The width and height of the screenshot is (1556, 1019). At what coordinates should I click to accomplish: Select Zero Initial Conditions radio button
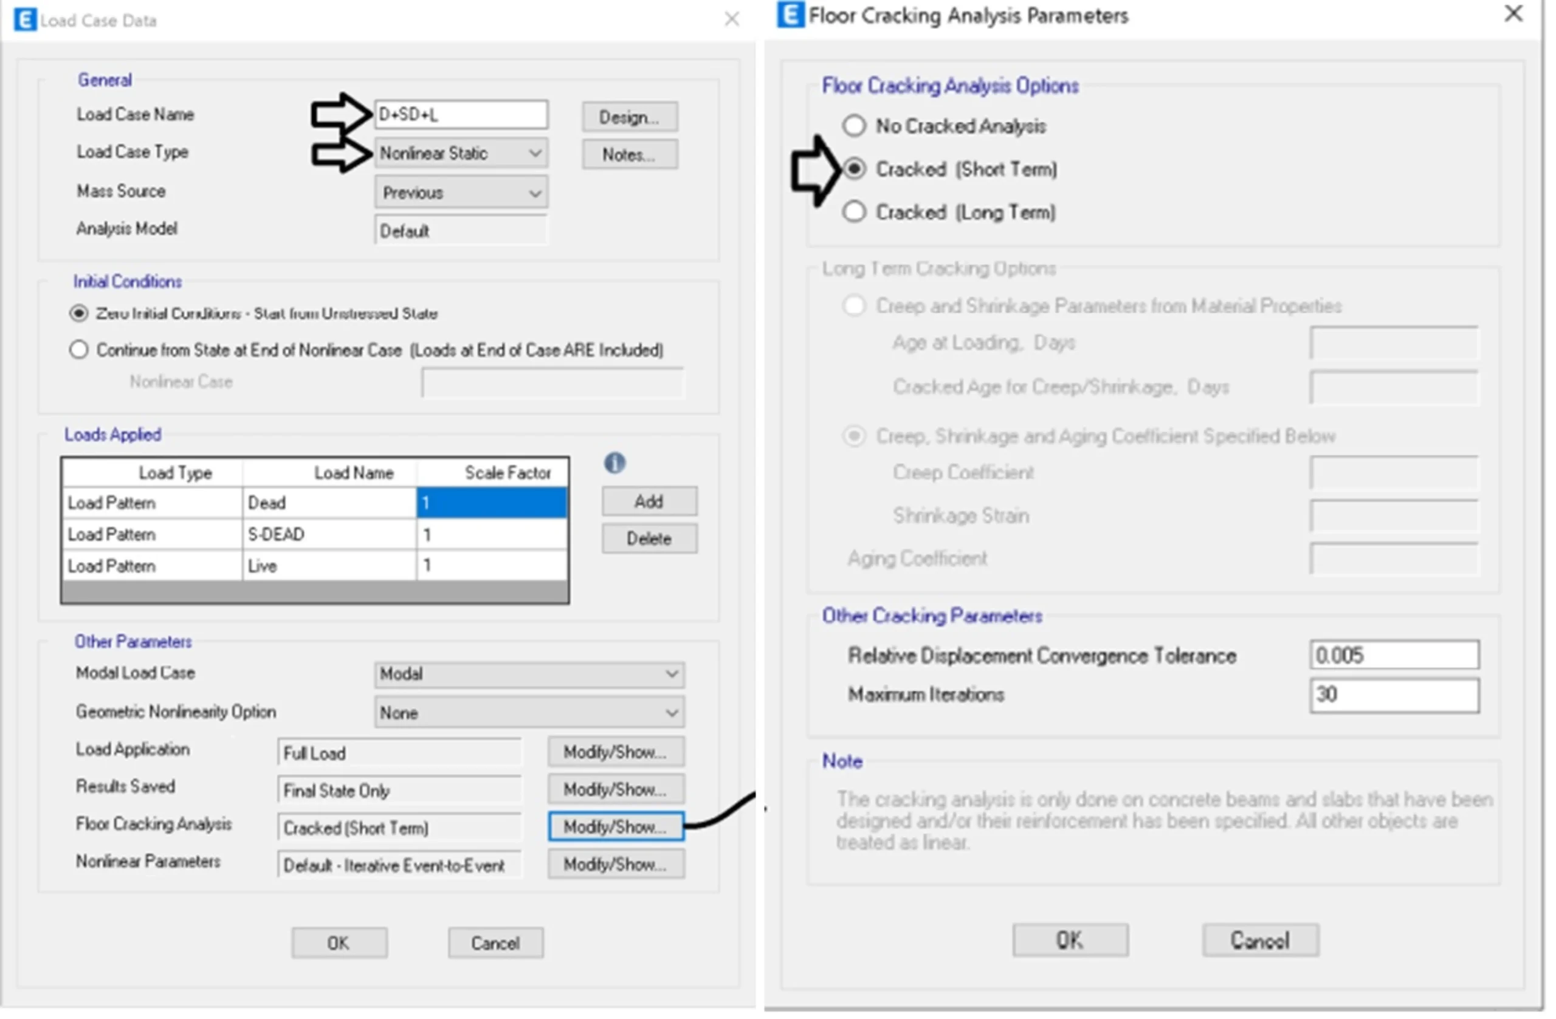[x=79, y=314]
